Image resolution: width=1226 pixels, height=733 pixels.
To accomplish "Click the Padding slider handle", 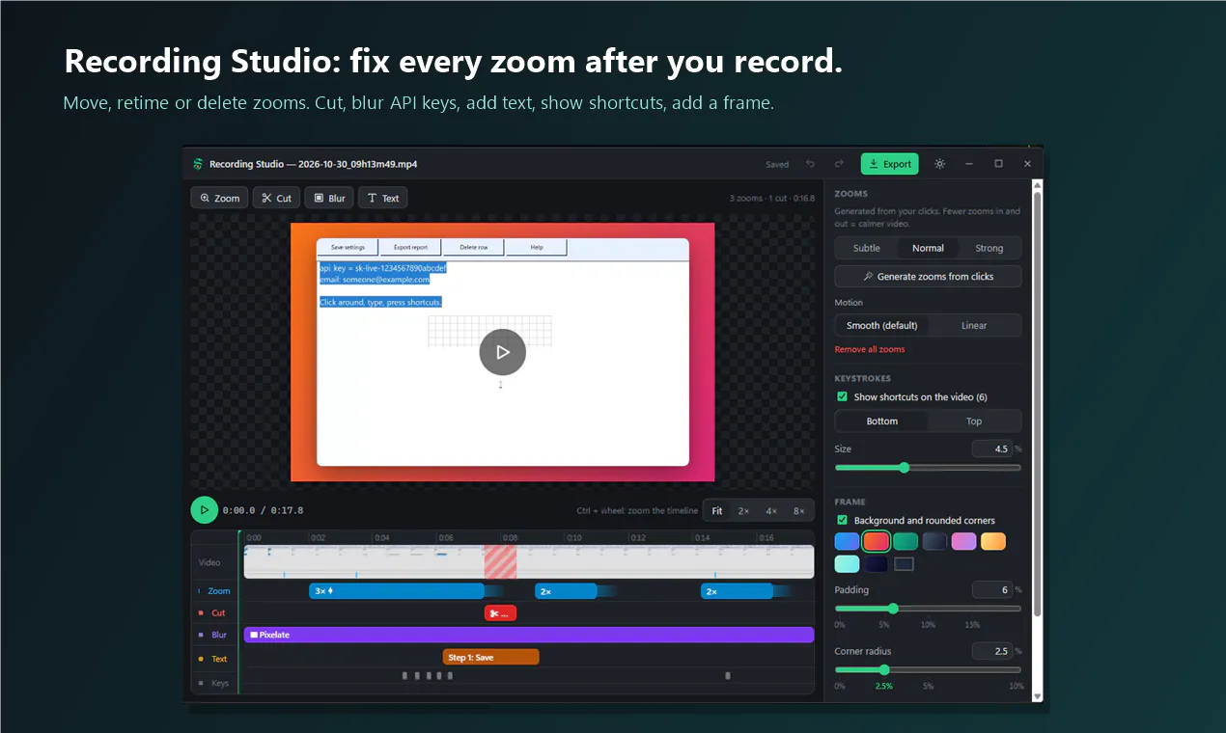I will pyautogui.click(x=893, y=609).
